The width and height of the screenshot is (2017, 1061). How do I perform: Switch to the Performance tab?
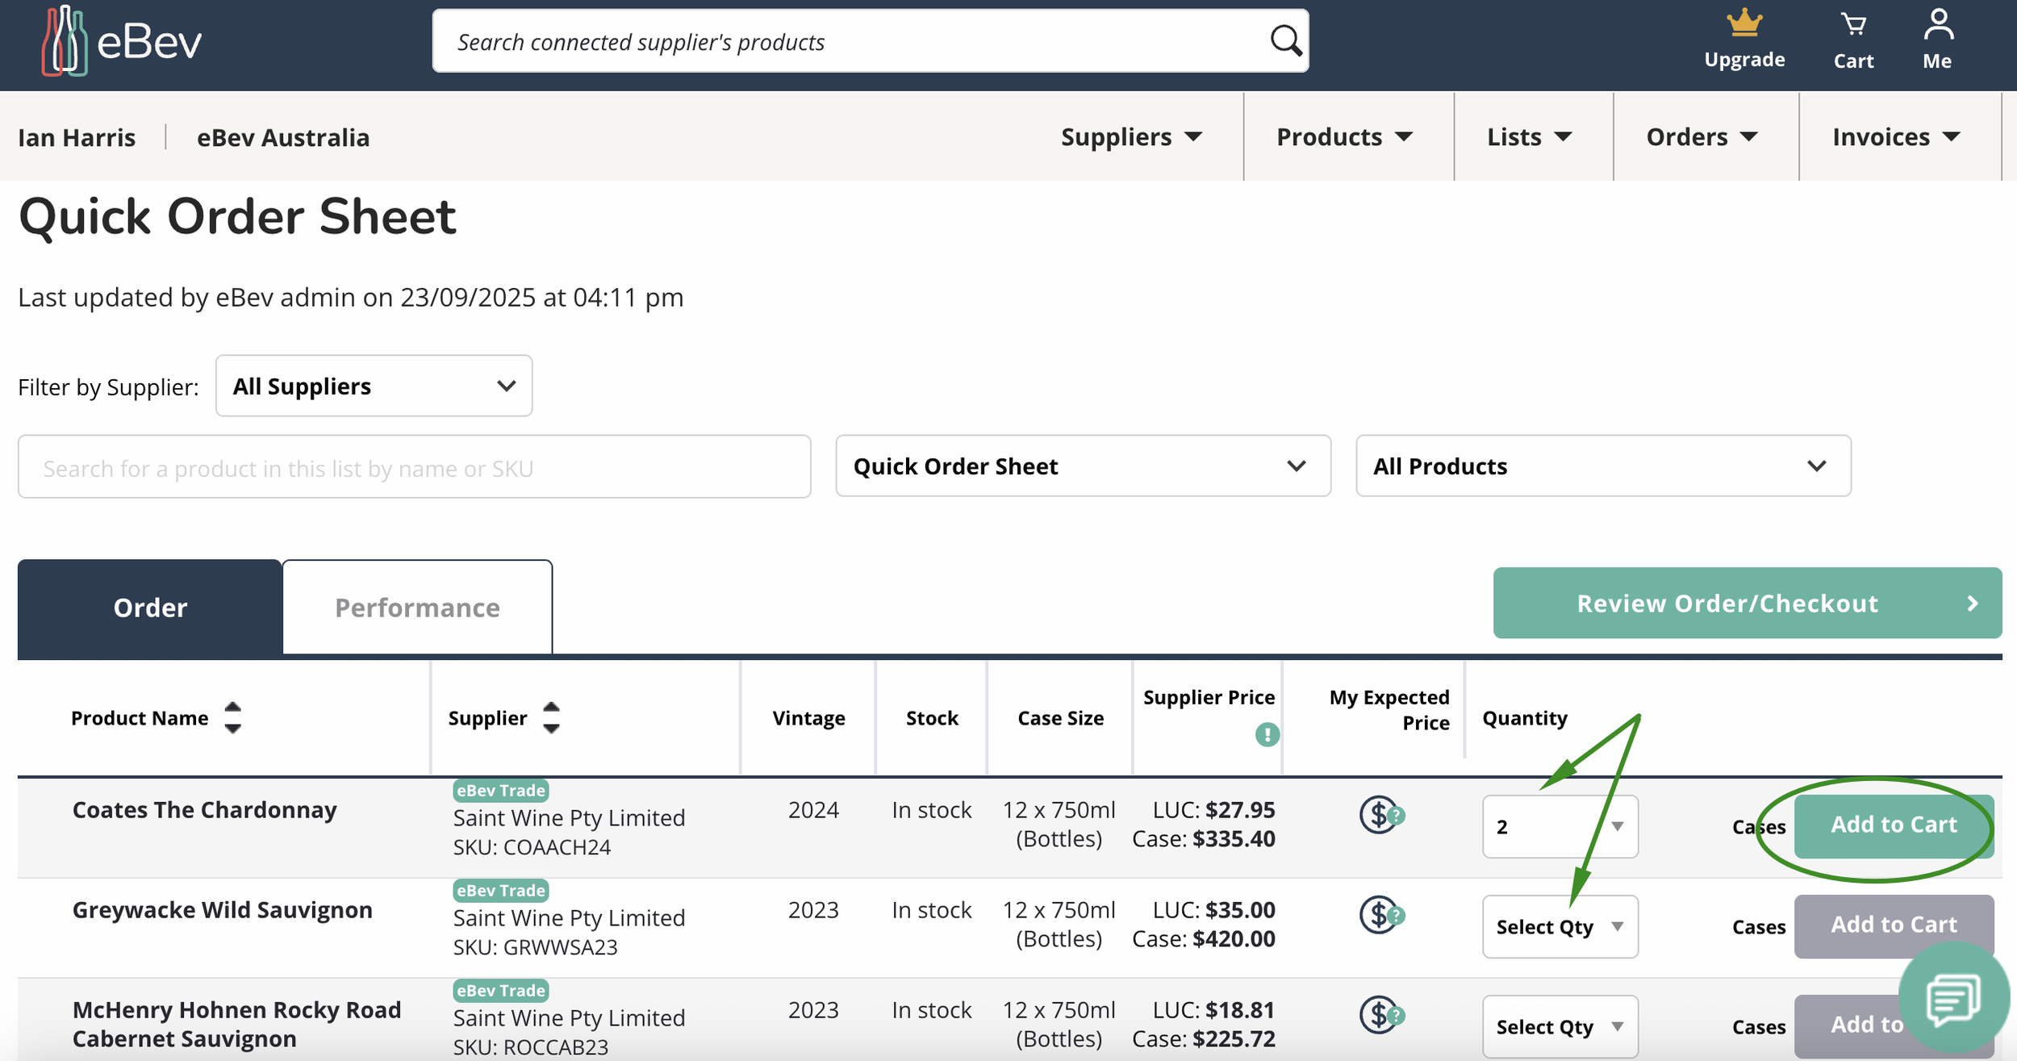[417, 608]
